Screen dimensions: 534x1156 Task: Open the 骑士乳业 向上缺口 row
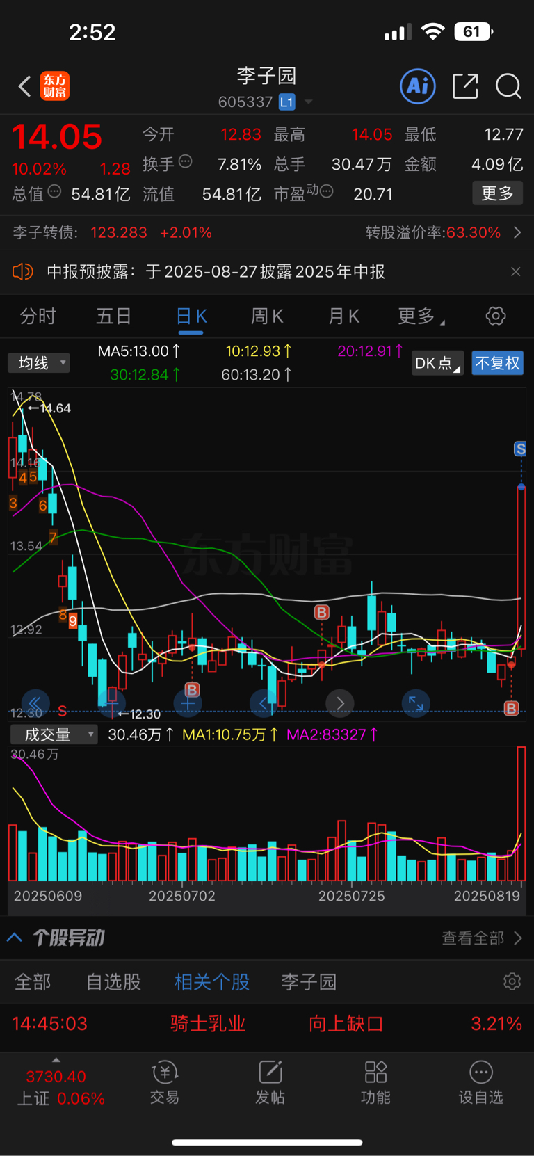(x=267, y=1024)
